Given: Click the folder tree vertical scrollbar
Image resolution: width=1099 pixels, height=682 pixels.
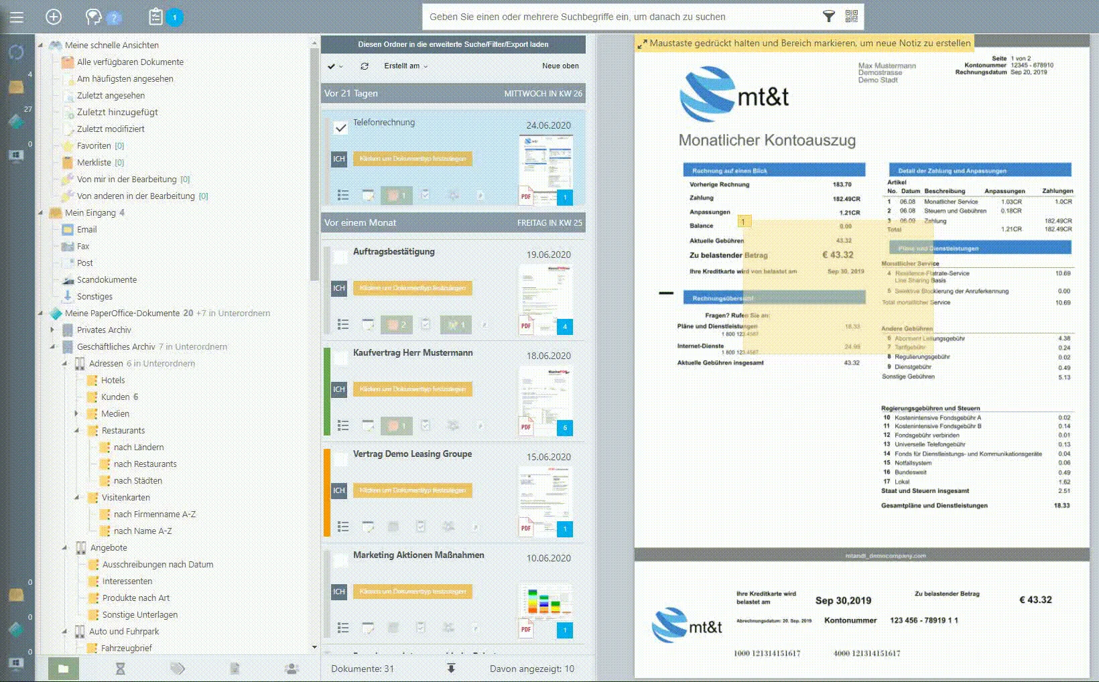Looking at the screenshot, I should (314, 164).
